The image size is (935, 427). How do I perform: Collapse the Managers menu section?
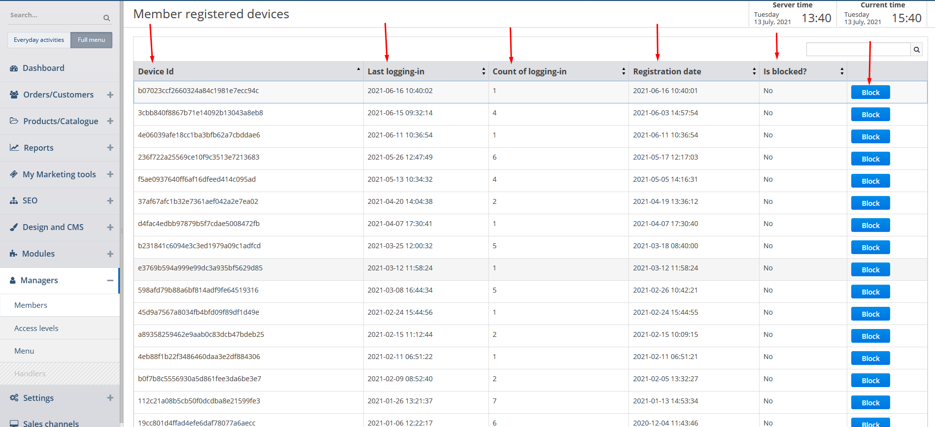point(110,280)
